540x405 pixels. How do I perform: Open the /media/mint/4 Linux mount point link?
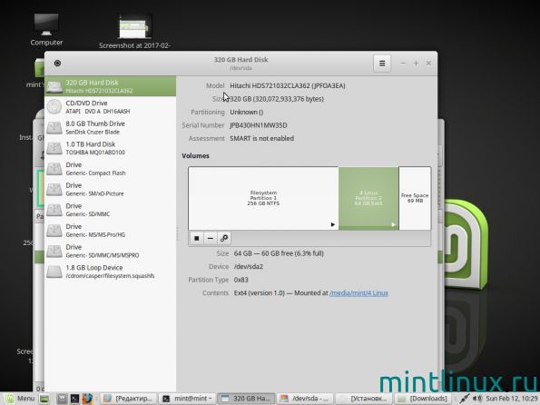point(358,293)
